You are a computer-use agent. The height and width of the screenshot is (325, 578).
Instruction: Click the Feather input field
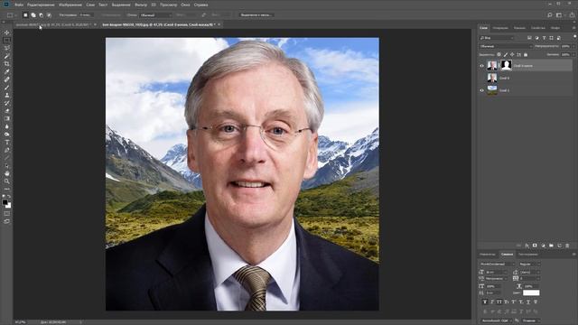(x=87, y=15)
